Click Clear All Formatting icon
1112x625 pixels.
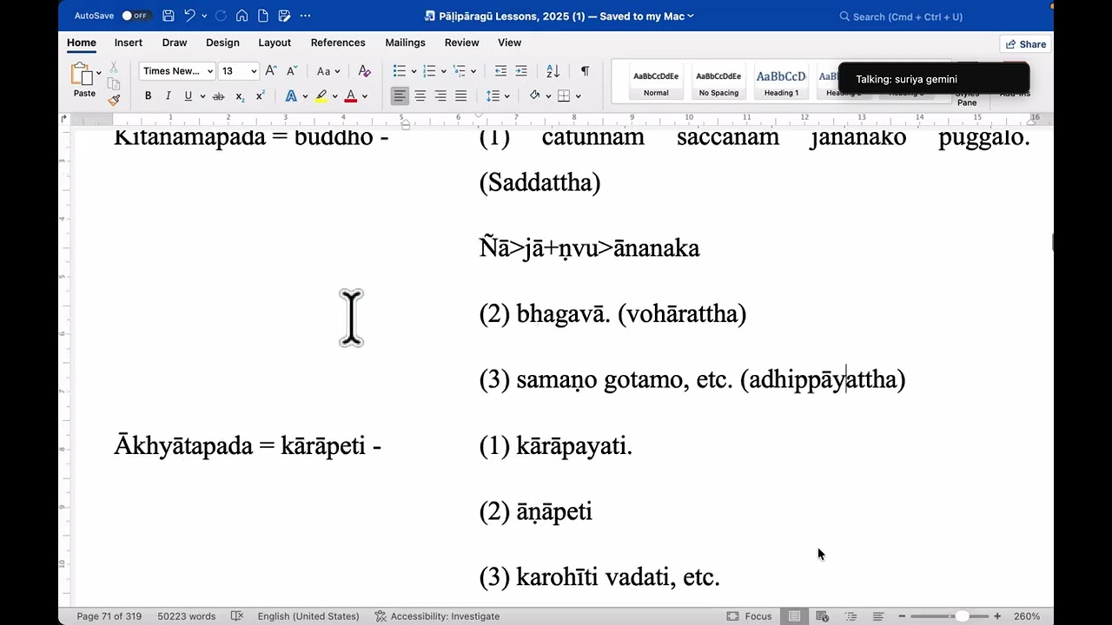pyautogui.click(x=365, y=71)
